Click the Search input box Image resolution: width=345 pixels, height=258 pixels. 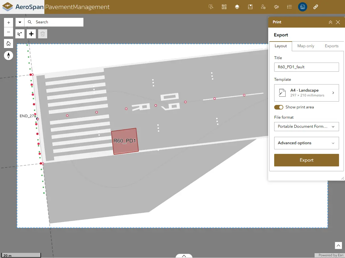point(54,22)
